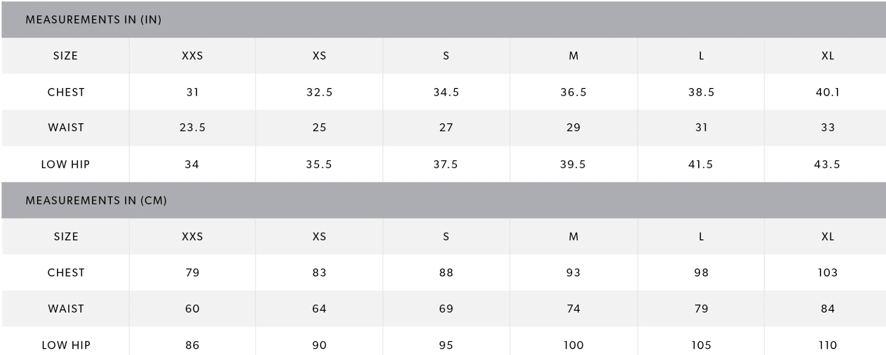Select the M column header in cm table
This screenshot has width=886, height=355.
(x=573, y=237)
